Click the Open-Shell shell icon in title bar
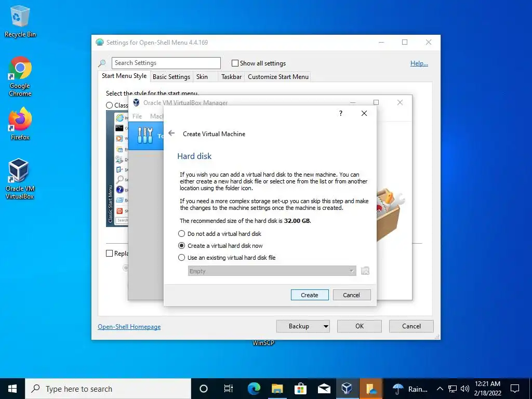 tap(100, 43)
